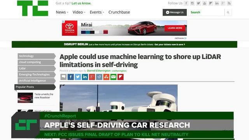249x140 pixels.
Task: Click the TechCrunch TC logo
Action: click(x=33, y=8)
